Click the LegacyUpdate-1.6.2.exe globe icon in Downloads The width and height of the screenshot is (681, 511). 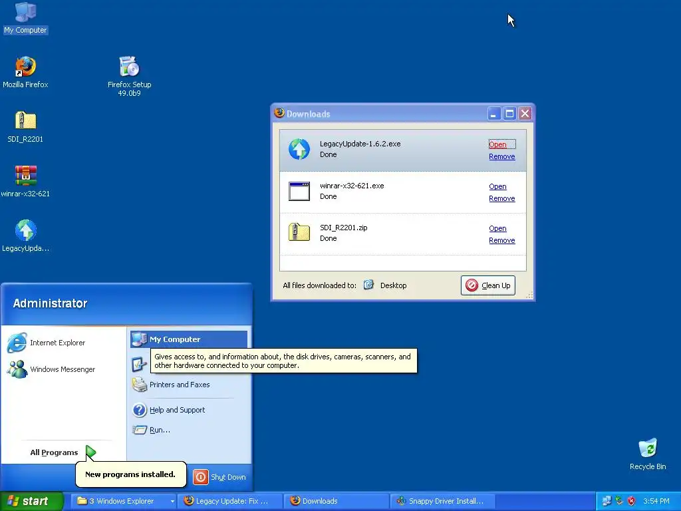(299, 149)
